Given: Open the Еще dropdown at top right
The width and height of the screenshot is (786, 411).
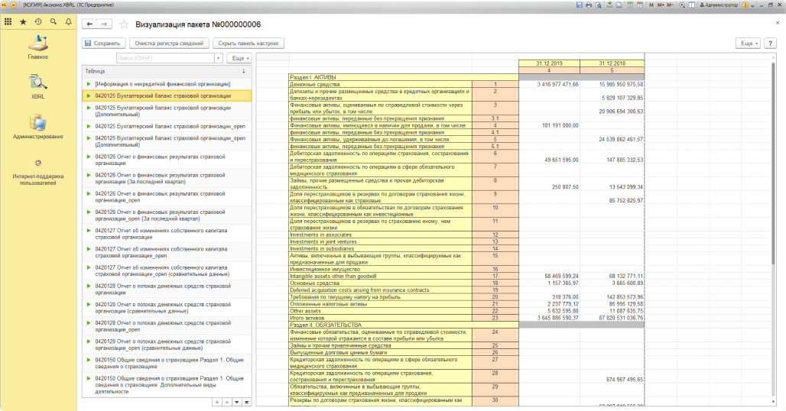Looking at the screenshot, I should [x=749, y=44].
